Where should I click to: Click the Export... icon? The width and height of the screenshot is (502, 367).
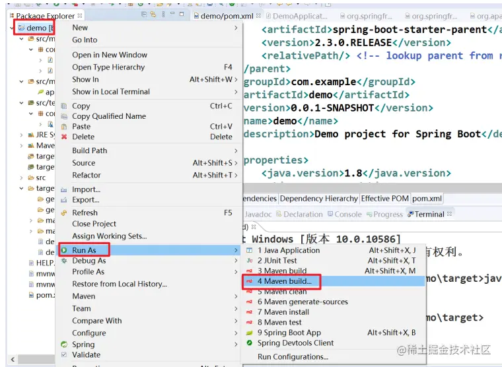point(64,200)
